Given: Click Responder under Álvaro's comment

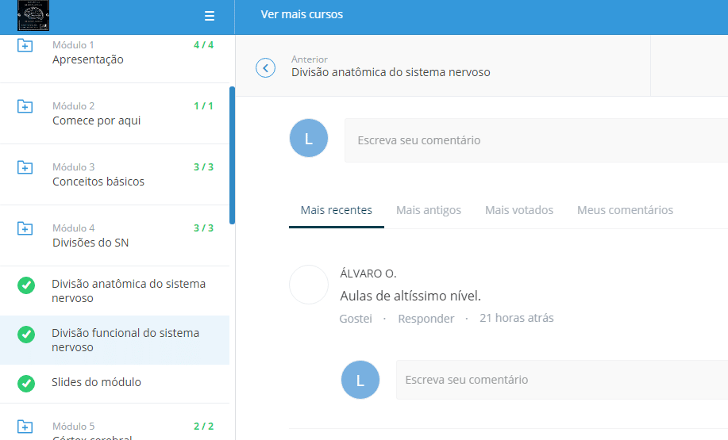Looking at the screenshot, I should [426, 319].
